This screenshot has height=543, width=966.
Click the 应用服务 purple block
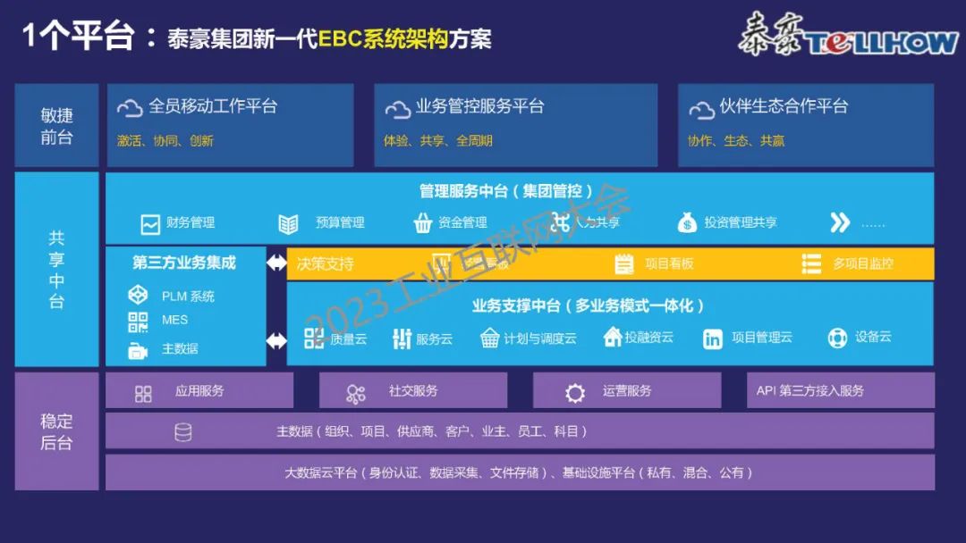coord(199,391)
